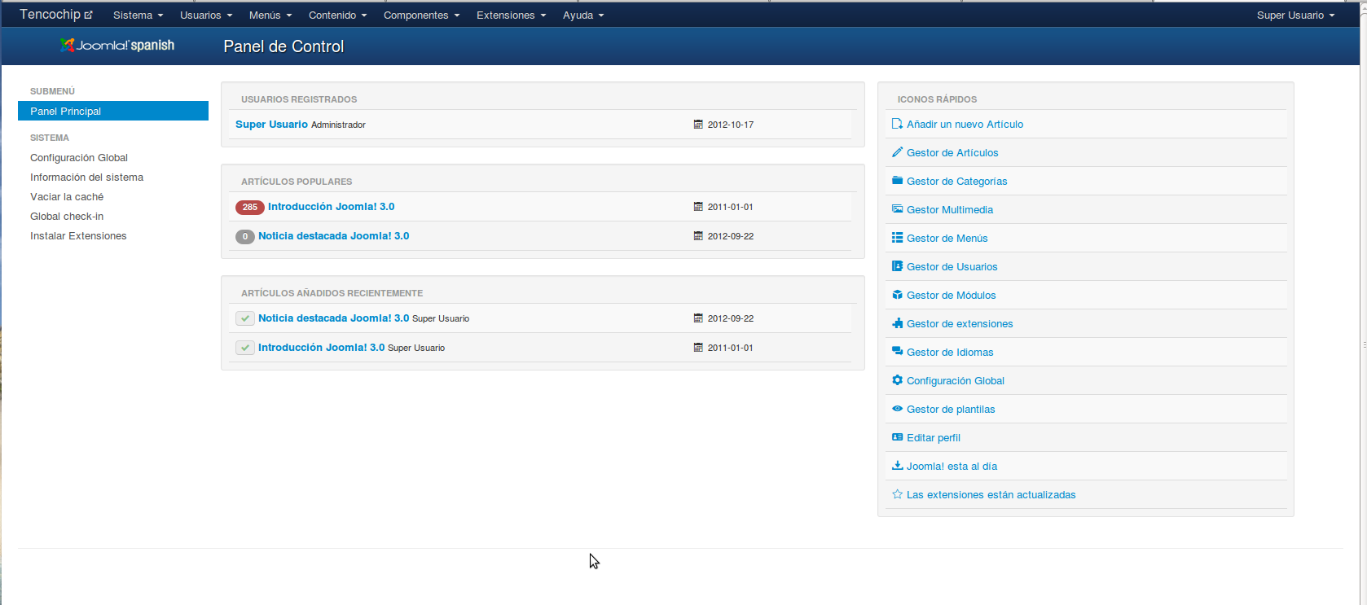Click the 285 hits badge
The width and height of the screenshot is (1367, 605).
pyautogui.click(x=249, y=207)
